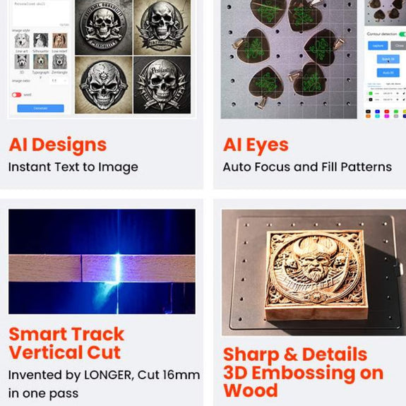
Task: Choose the Zentangle image style
Action: click(x=60, y=61)
